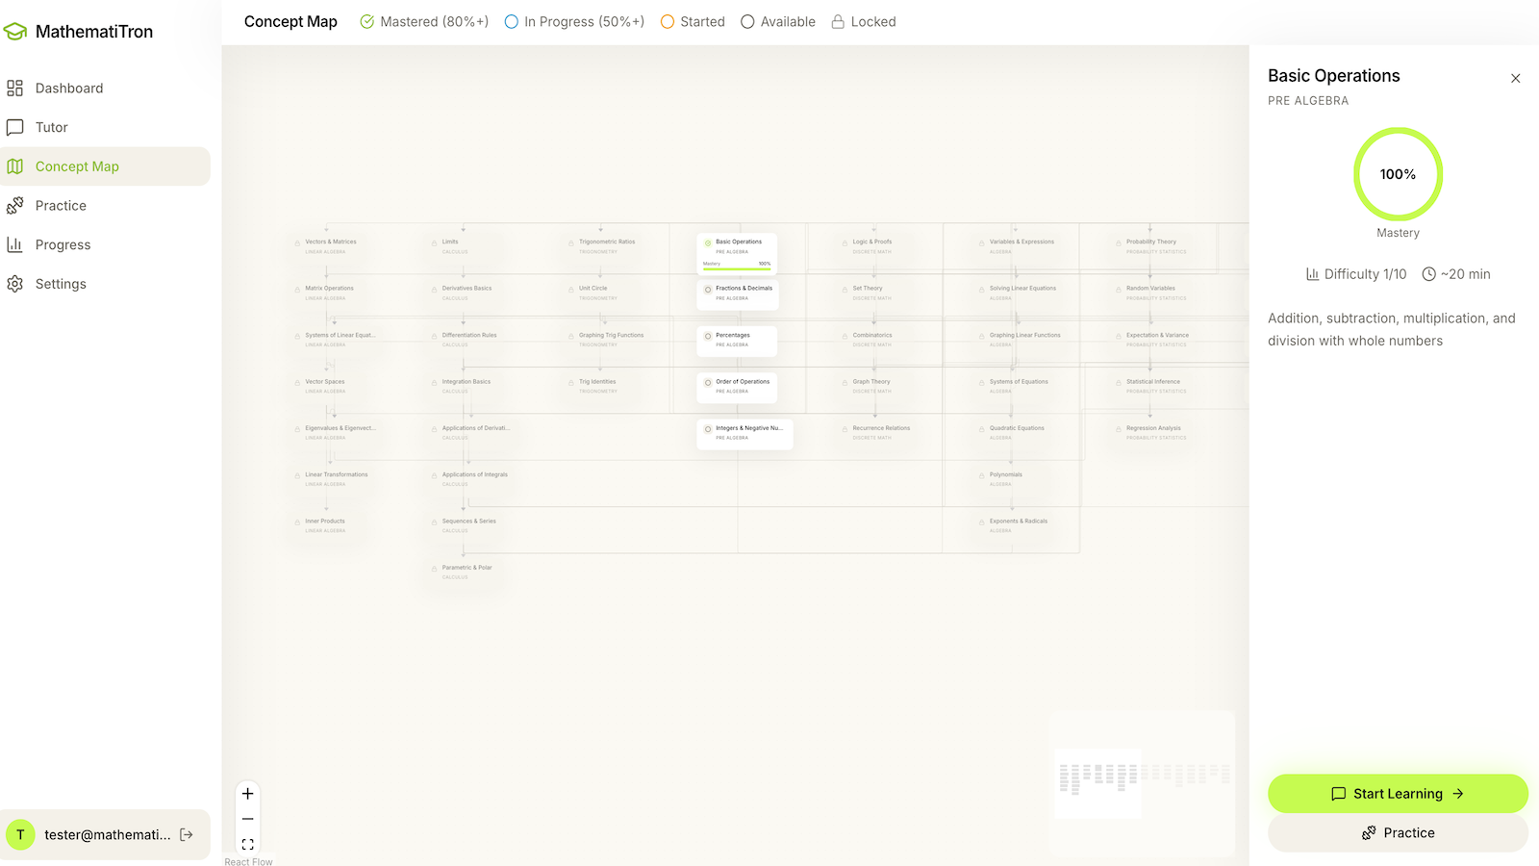This screenshot has width=1539, height=866.
Task: Select the Fractions & Decimals node
Action: click(x=737, y=292)
